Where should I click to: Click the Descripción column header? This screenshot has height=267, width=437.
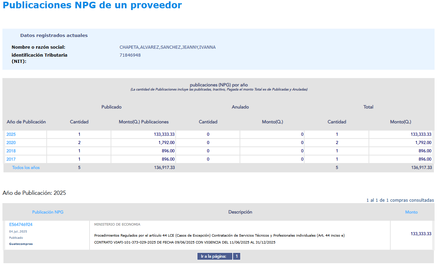pyautogui.click(x=240, y=212)
